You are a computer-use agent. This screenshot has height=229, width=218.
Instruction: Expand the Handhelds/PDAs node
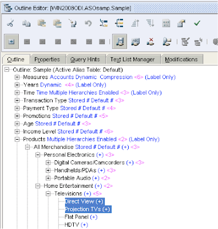48,171
